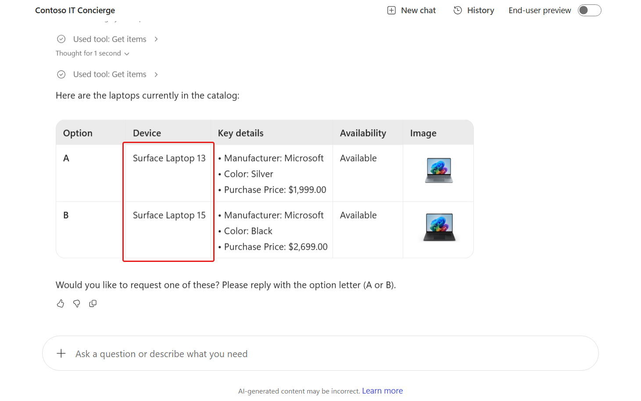This screenshot has width=641, height=401.
Task: Open the Surface Laptop 15 black thumbnail
Action: [439, 227]
